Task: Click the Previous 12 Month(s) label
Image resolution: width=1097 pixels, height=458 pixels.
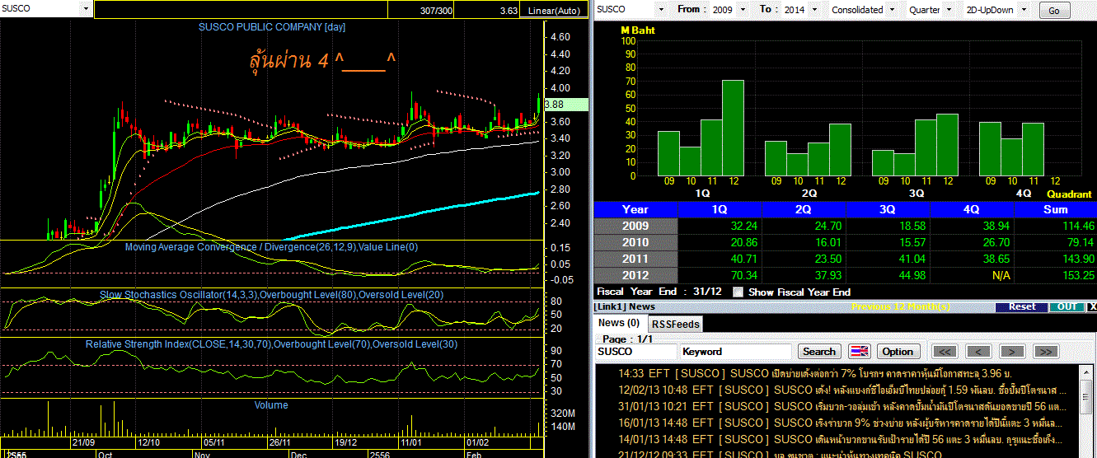Action: 901,306
